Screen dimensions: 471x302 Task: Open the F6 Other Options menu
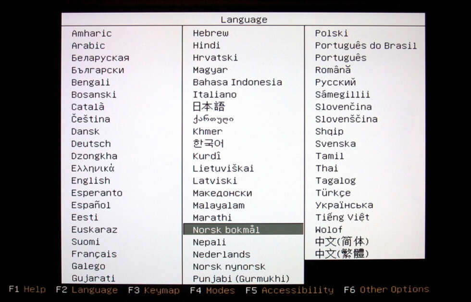[x=386, y=289]
